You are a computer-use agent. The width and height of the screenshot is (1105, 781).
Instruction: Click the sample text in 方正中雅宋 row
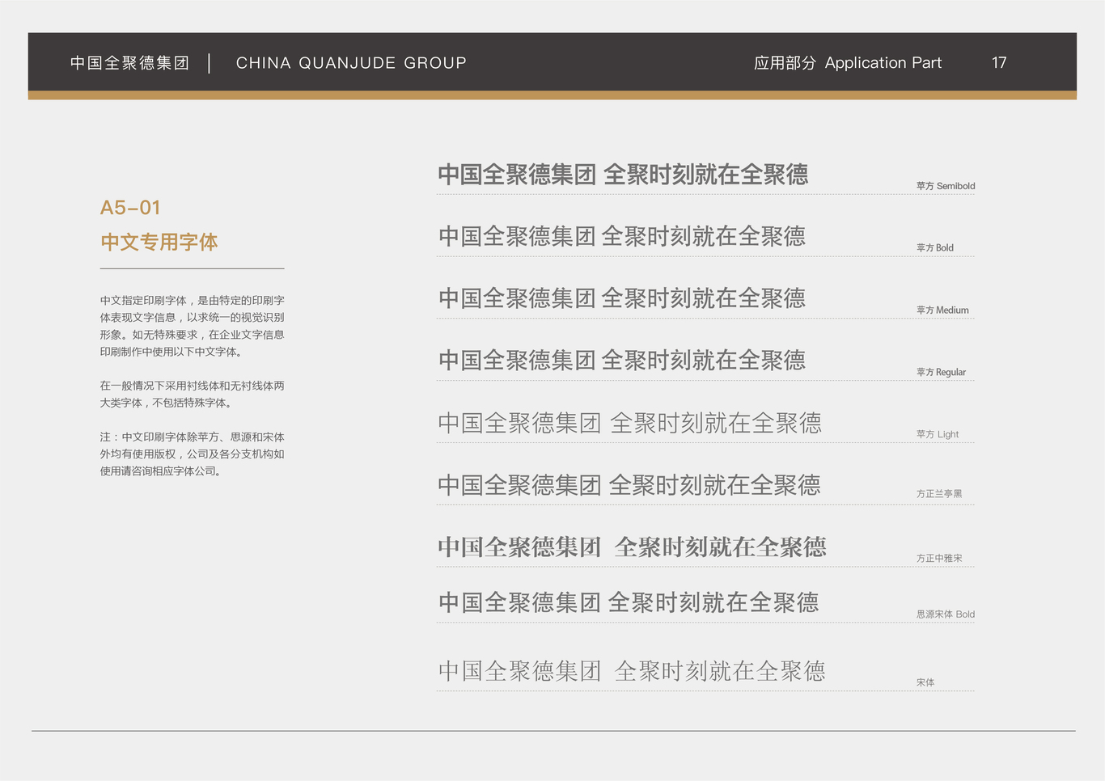[x=632, y=547]
